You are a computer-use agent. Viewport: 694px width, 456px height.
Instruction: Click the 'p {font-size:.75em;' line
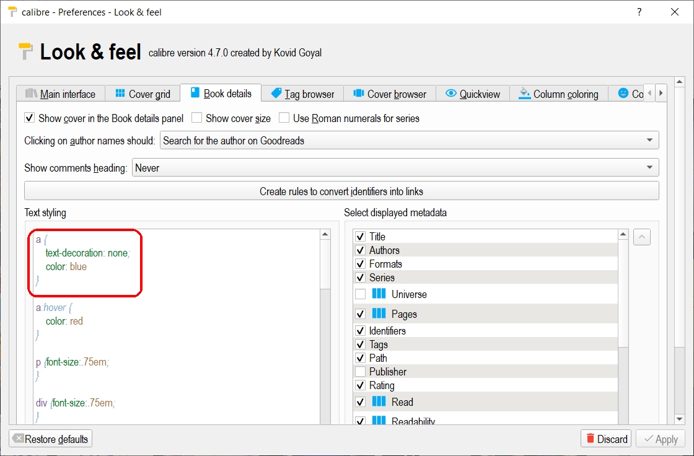pos(72,362)
